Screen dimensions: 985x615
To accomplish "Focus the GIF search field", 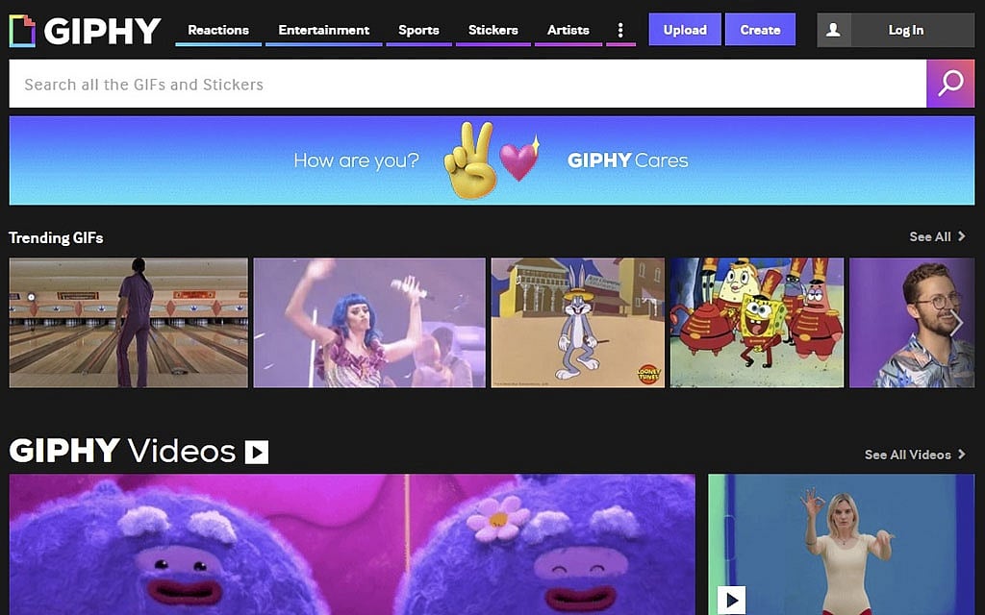I will pos(467,85).
